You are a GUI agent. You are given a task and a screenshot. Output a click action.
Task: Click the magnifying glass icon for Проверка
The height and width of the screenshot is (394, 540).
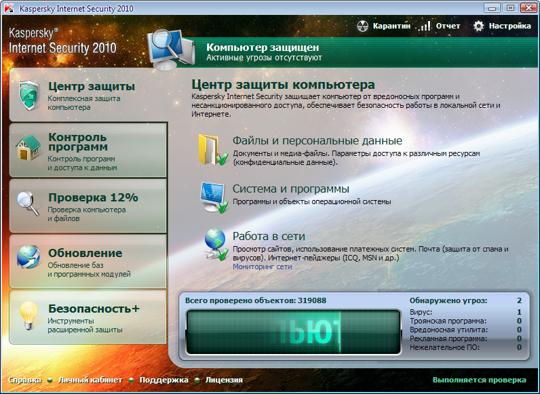[x=28, y=203]
